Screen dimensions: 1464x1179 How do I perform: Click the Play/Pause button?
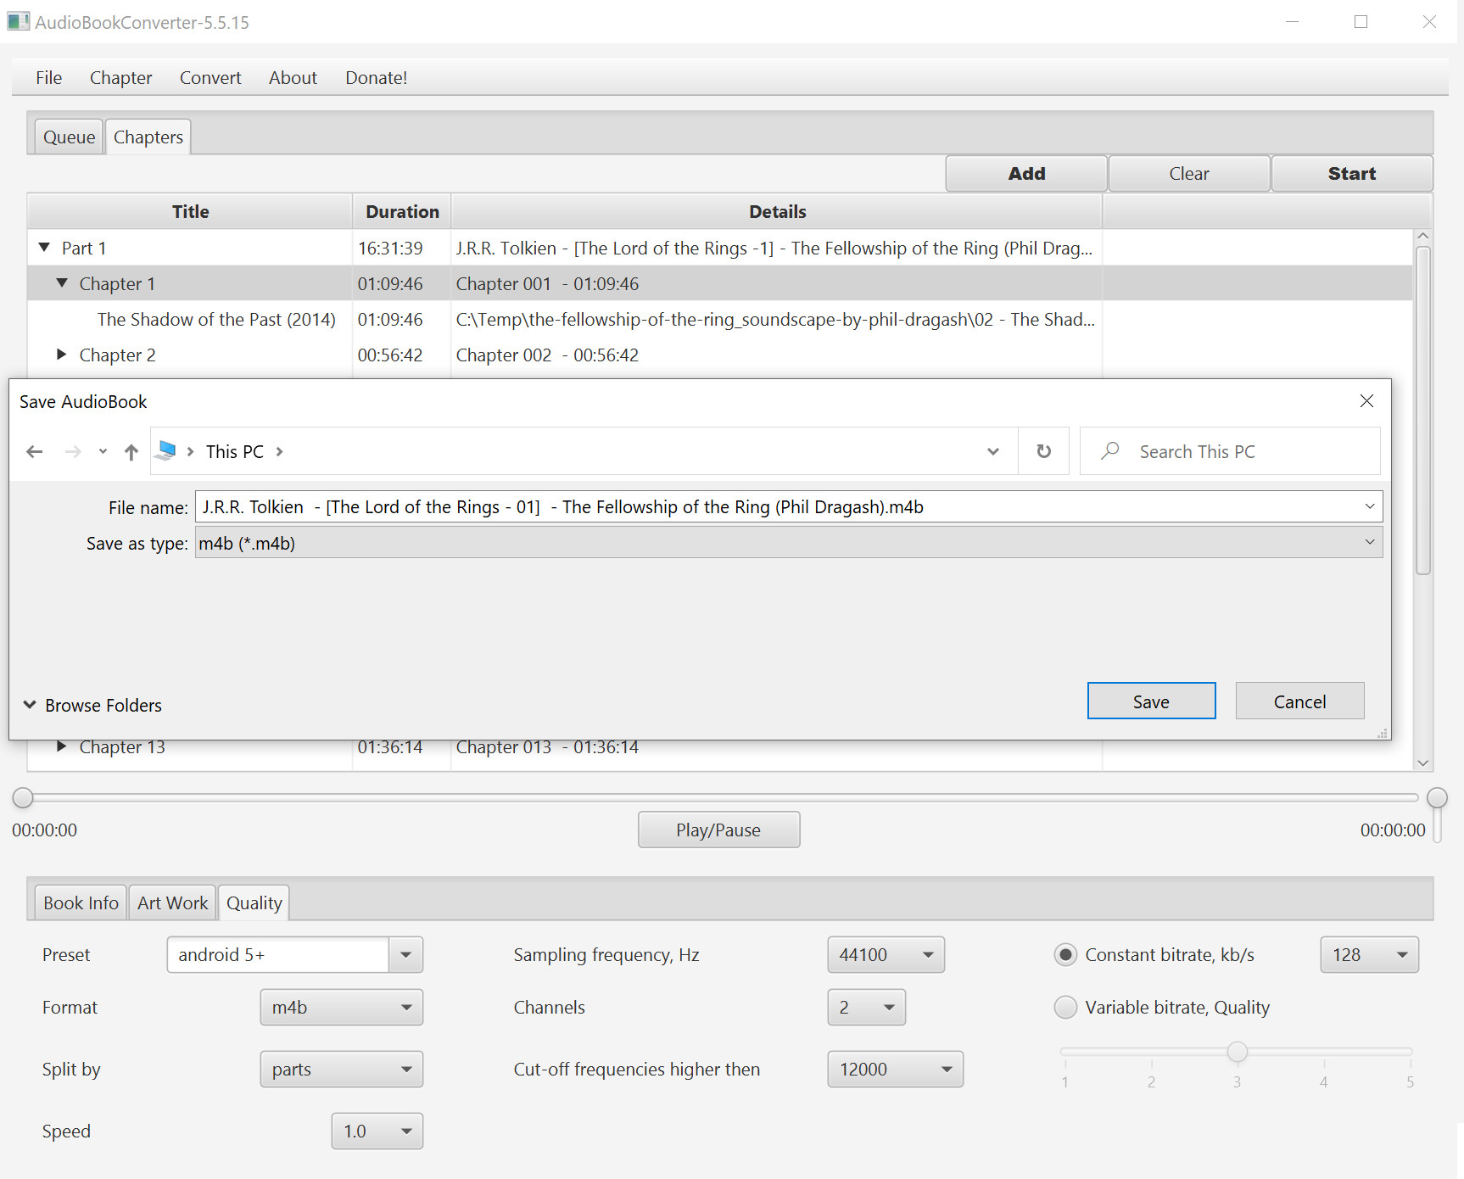718,830
